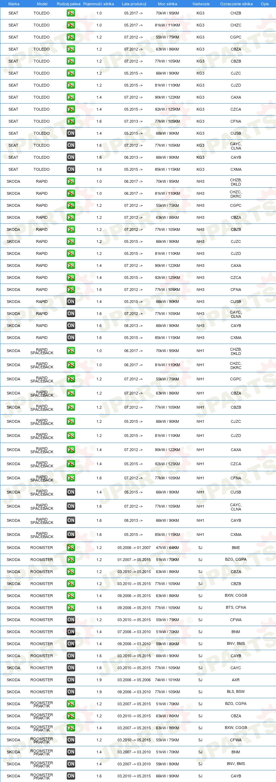This screenshot has height=782, width=276.
Task: Select ON icon in SEAT TOLEDO CAYC, CLNA row
Action: pos(71,145)
